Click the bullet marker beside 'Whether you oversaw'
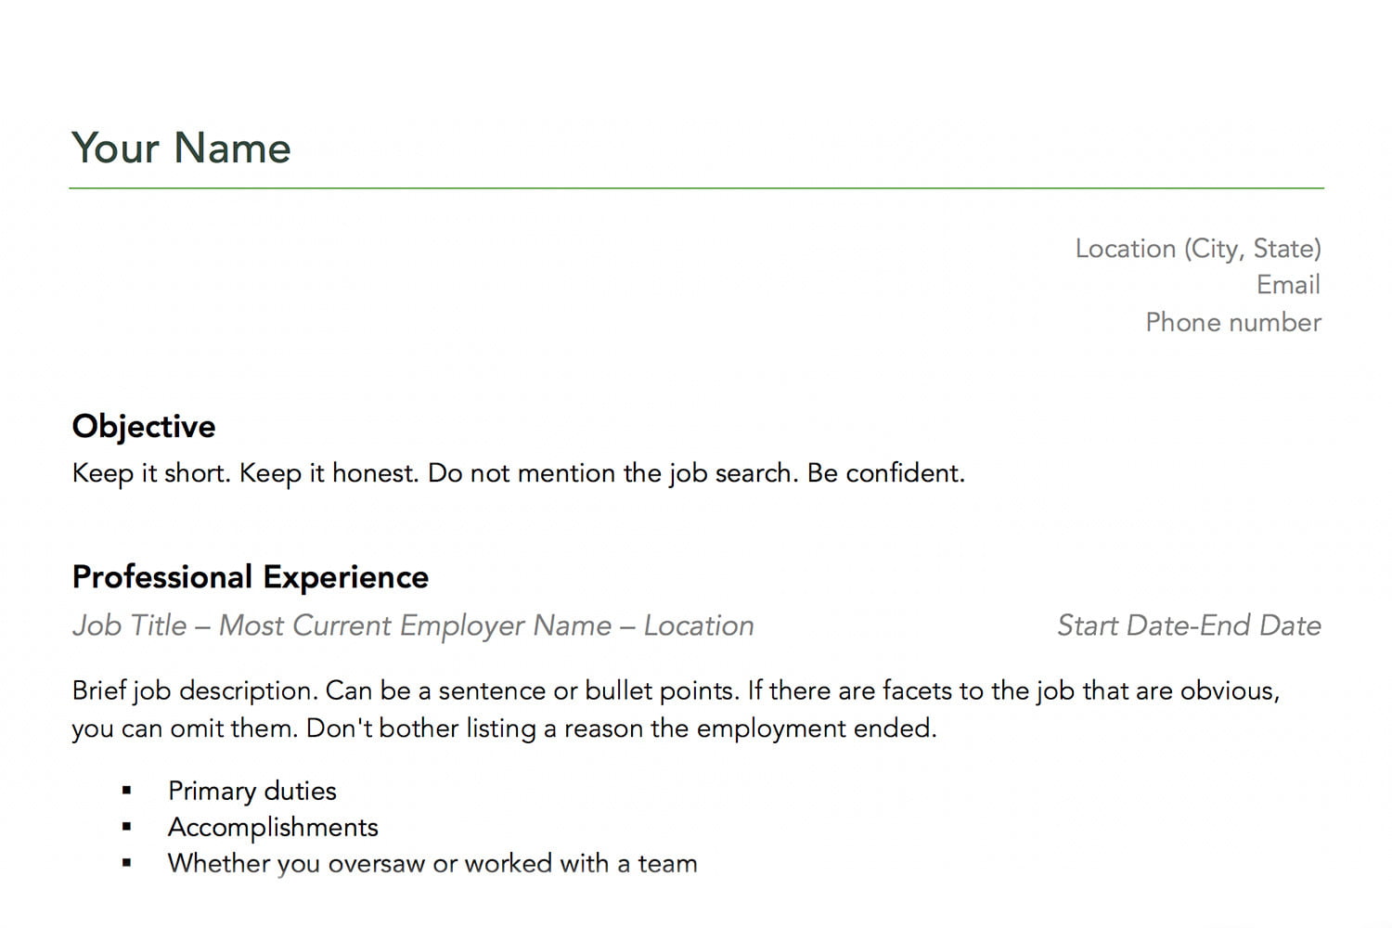Screen dimensions: 1392x928 coord(127,863)
